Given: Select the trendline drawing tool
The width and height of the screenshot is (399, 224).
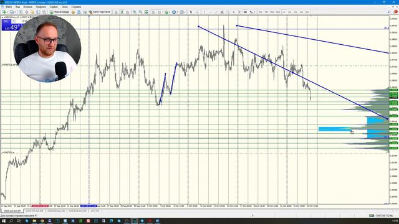Looking at the screenshot, I should (x=216, y=12).
